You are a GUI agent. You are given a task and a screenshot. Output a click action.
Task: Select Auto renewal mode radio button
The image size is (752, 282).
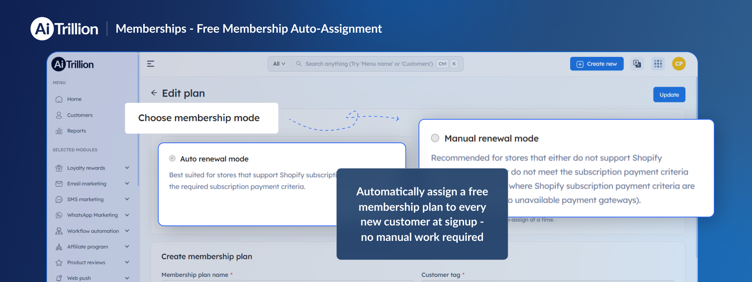point(172,159)
